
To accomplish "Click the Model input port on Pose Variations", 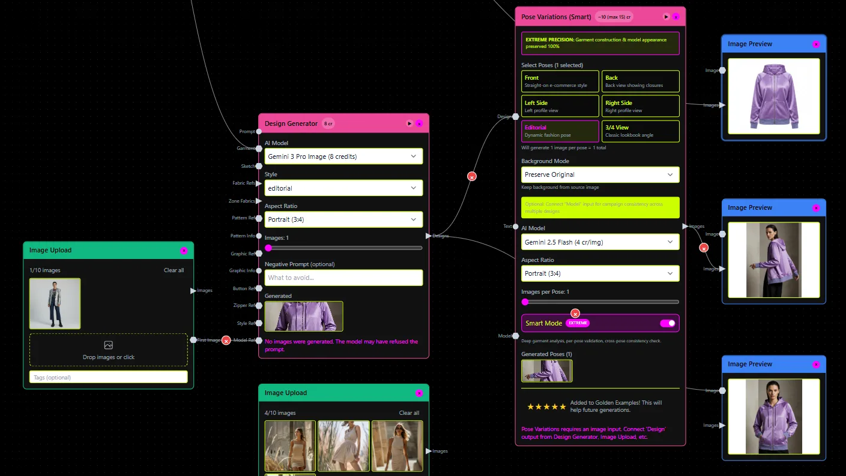I will 515,336.
